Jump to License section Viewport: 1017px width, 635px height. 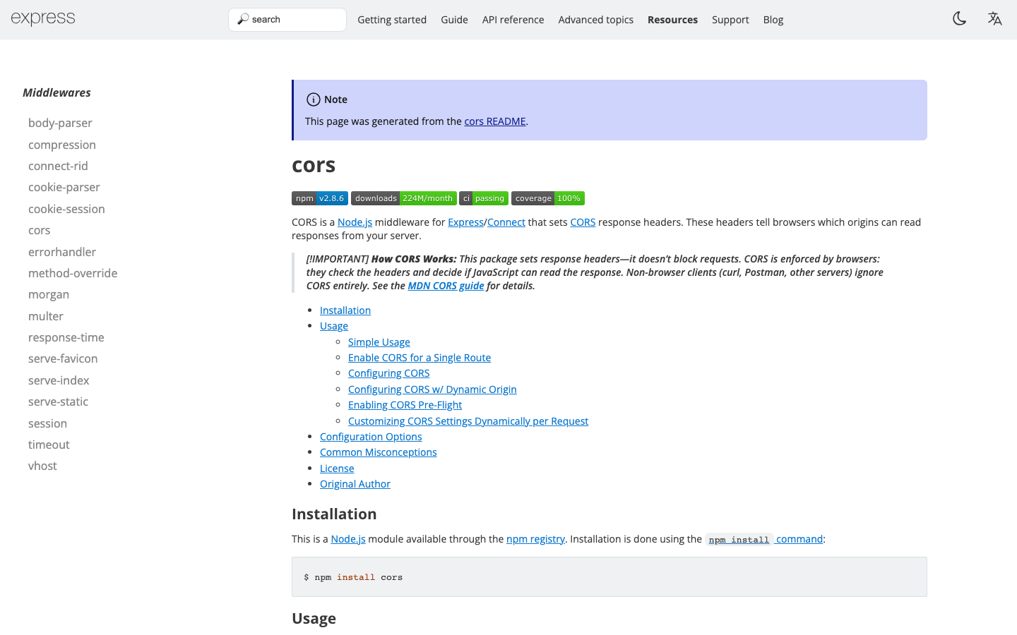point(337,468)
